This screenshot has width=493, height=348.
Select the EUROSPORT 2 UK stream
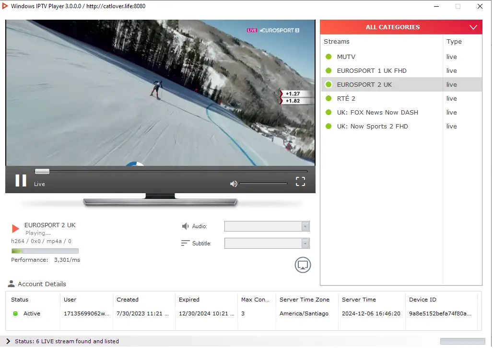tap(401, 84)
